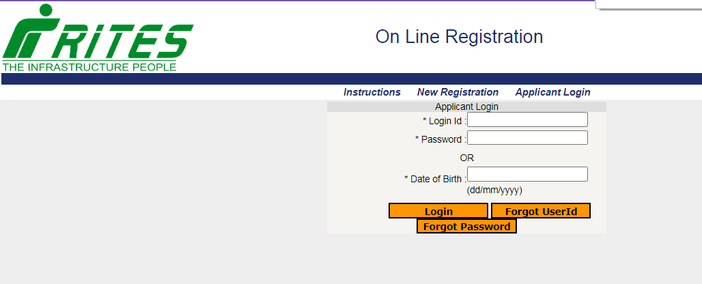Viewport: 702px width, 284px height.
Task: Click into the Password text box
Action: point(527,138)
